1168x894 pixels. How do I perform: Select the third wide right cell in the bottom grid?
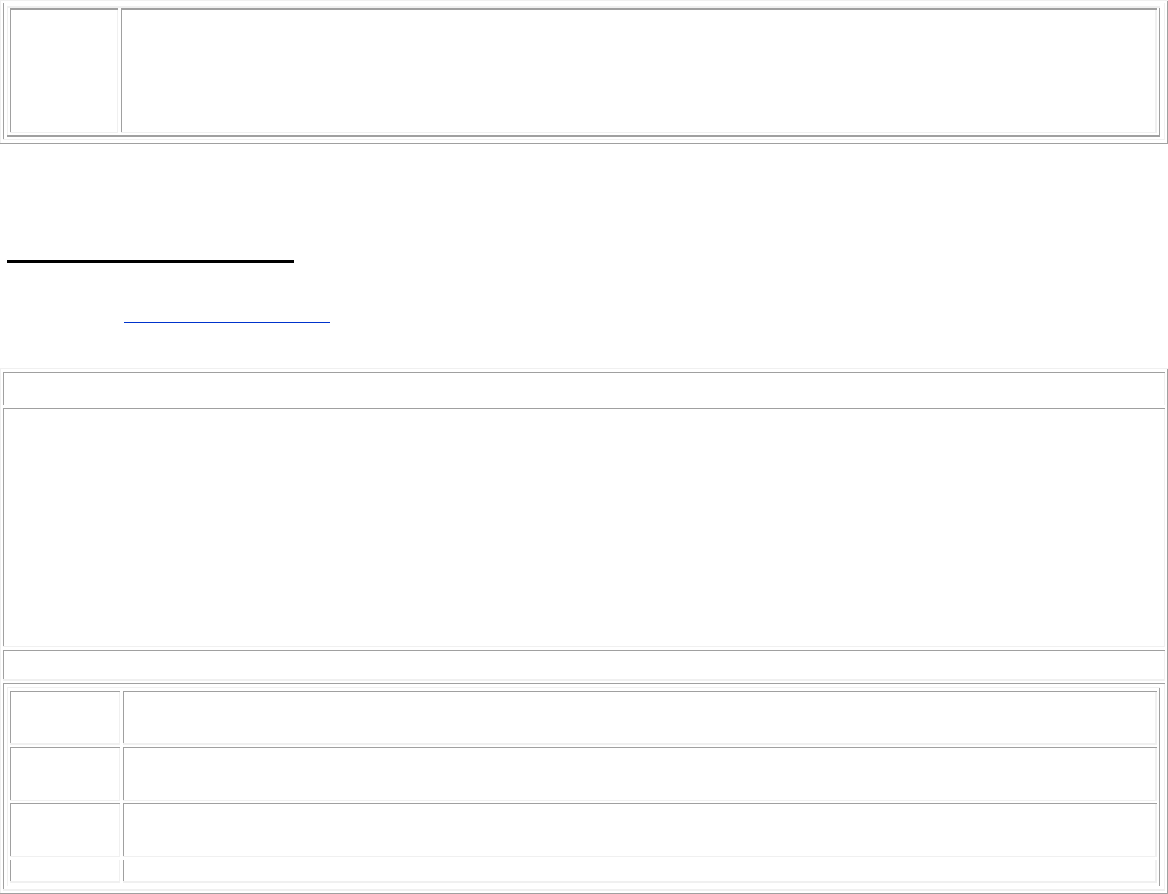click(639, 829)
